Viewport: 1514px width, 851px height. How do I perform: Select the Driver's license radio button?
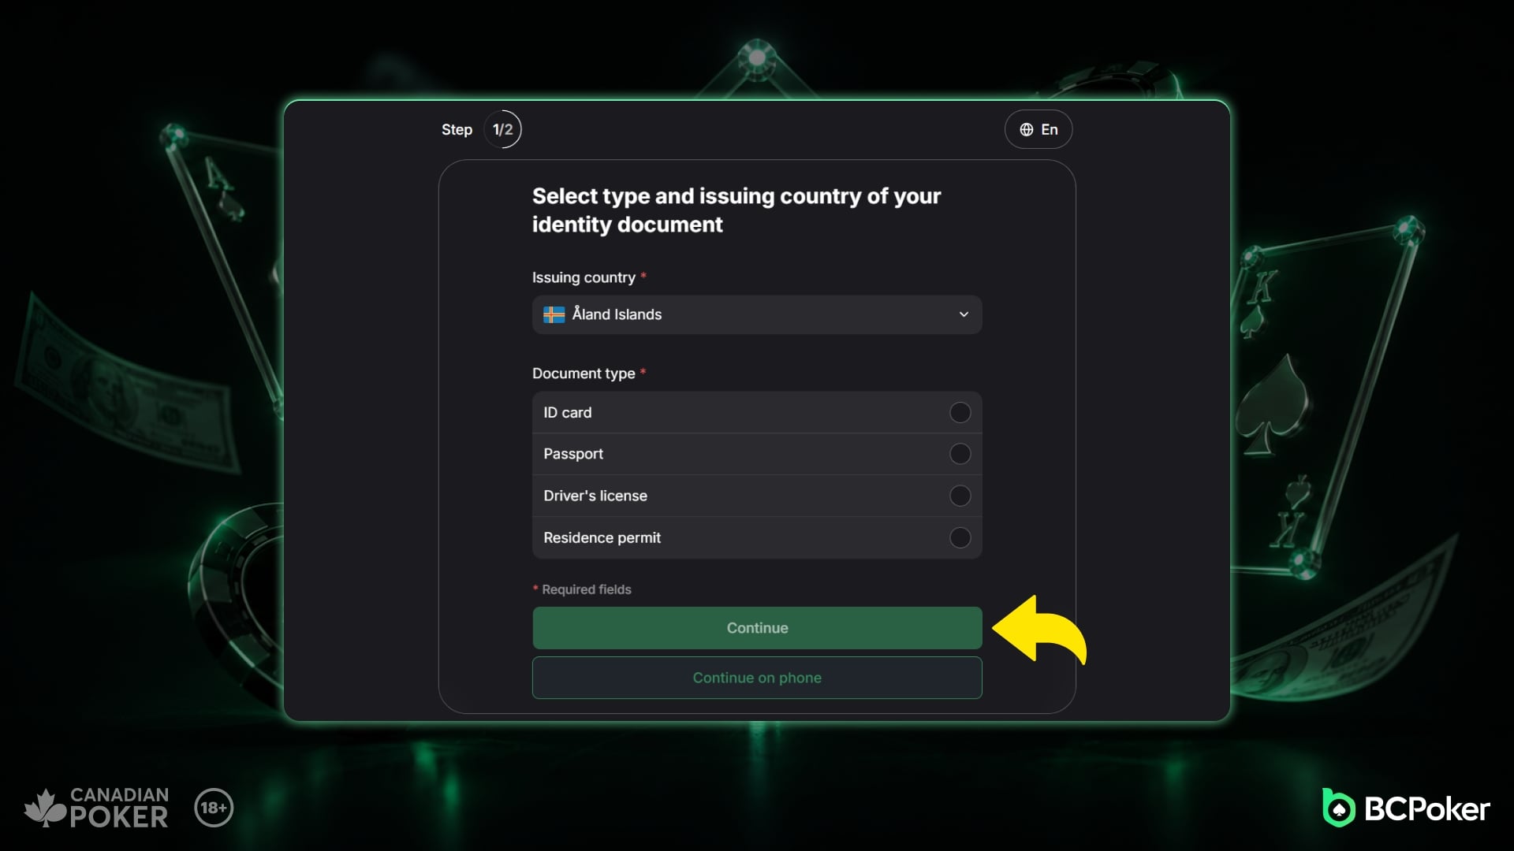click(x=960, y=496)
